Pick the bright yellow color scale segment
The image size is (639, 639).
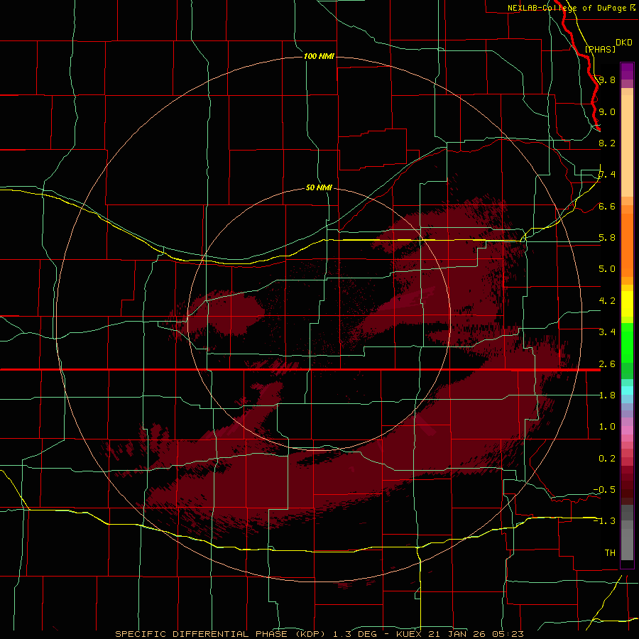(627, 304)
